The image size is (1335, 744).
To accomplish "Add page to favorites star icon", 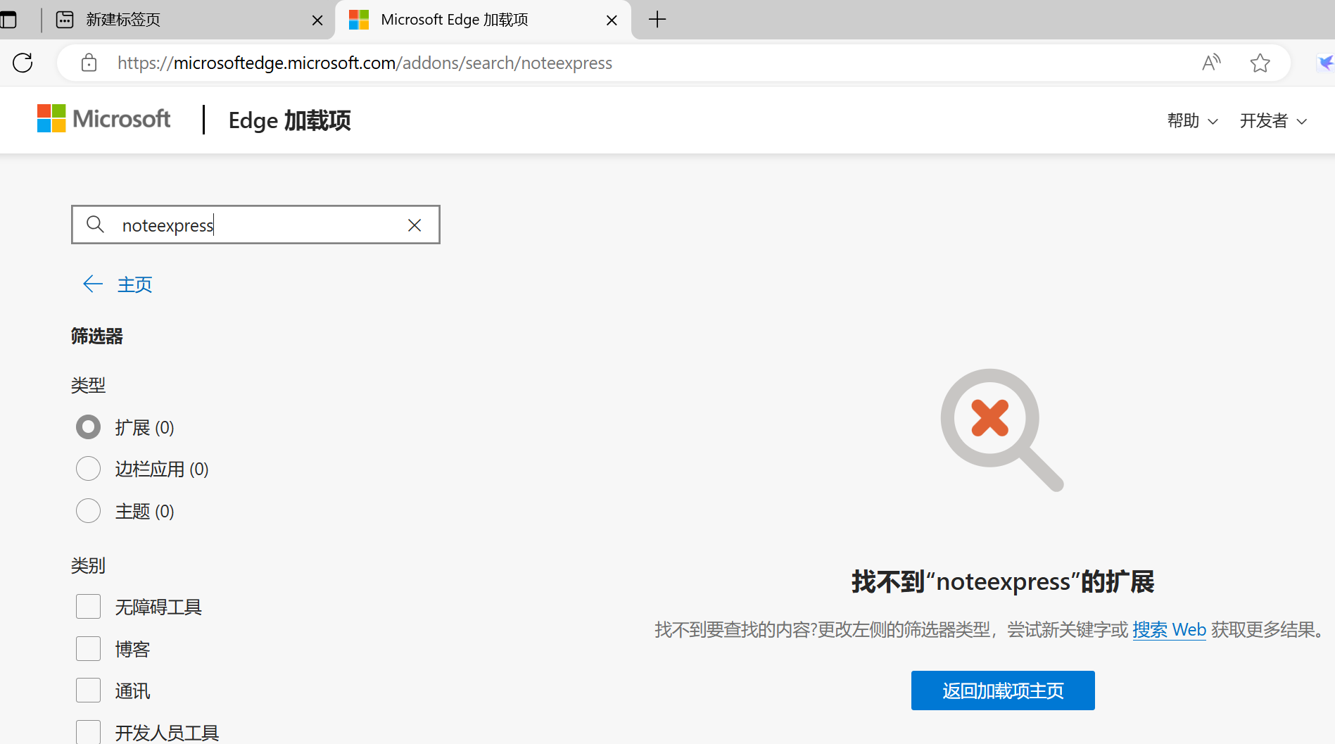I will 1260,63.
